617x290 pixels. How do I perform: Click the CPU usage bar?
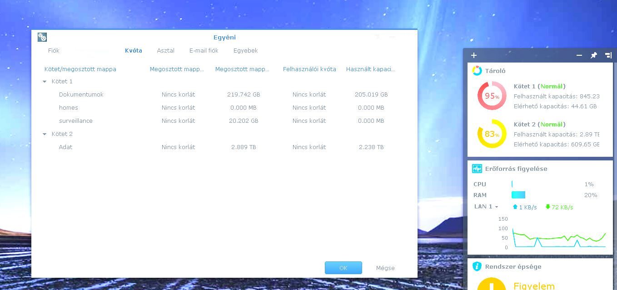point(512,184)
